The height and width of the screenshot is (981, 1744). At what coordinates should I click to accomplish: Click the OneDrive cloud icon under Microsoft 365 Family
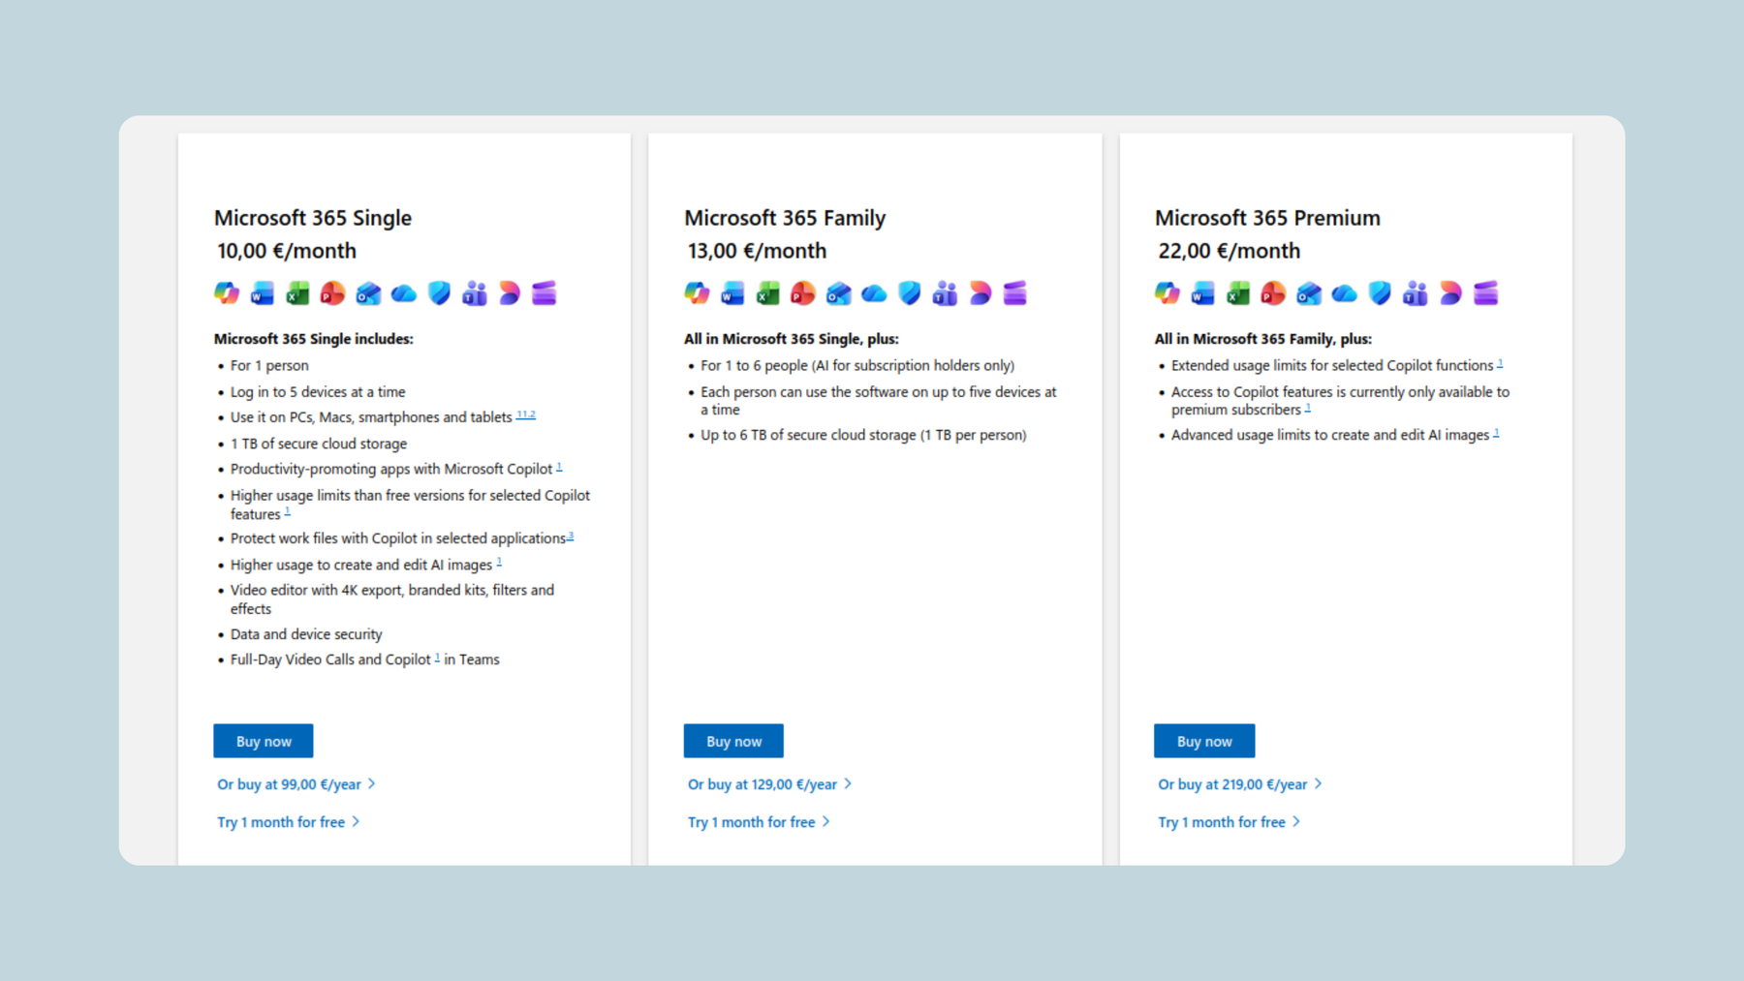pyautogui.click(x=874, y=293)
